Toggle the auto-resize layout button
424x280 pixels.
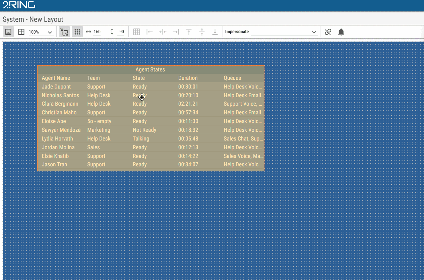[64, 32]
